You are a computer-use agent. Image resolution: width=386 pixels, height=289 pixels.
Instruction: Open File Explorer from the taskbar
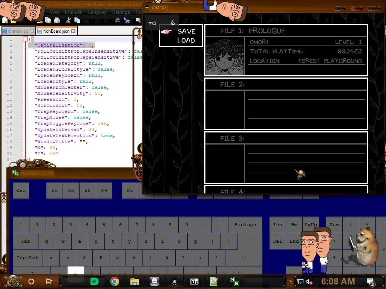tap(135, 281)
